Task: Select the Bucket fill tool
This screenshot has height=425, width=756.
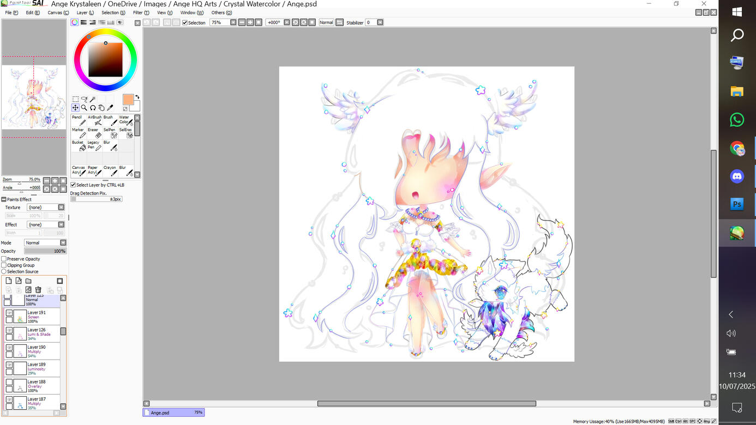Action: point(79,145)
